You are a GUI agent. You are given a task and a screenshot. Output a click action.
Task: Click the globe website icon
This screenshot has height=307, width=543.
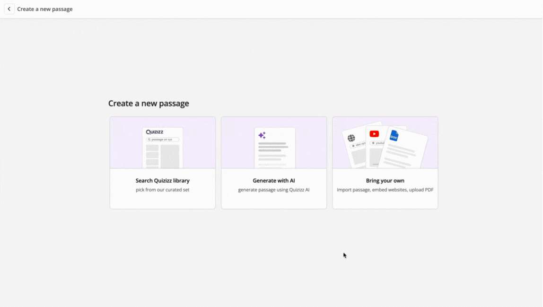tap(351, 138)
